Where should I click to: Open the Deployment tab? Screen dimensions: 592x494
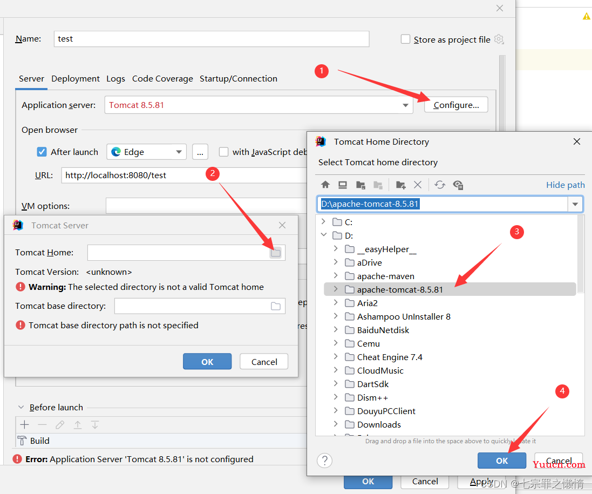(x=76, y=79)
